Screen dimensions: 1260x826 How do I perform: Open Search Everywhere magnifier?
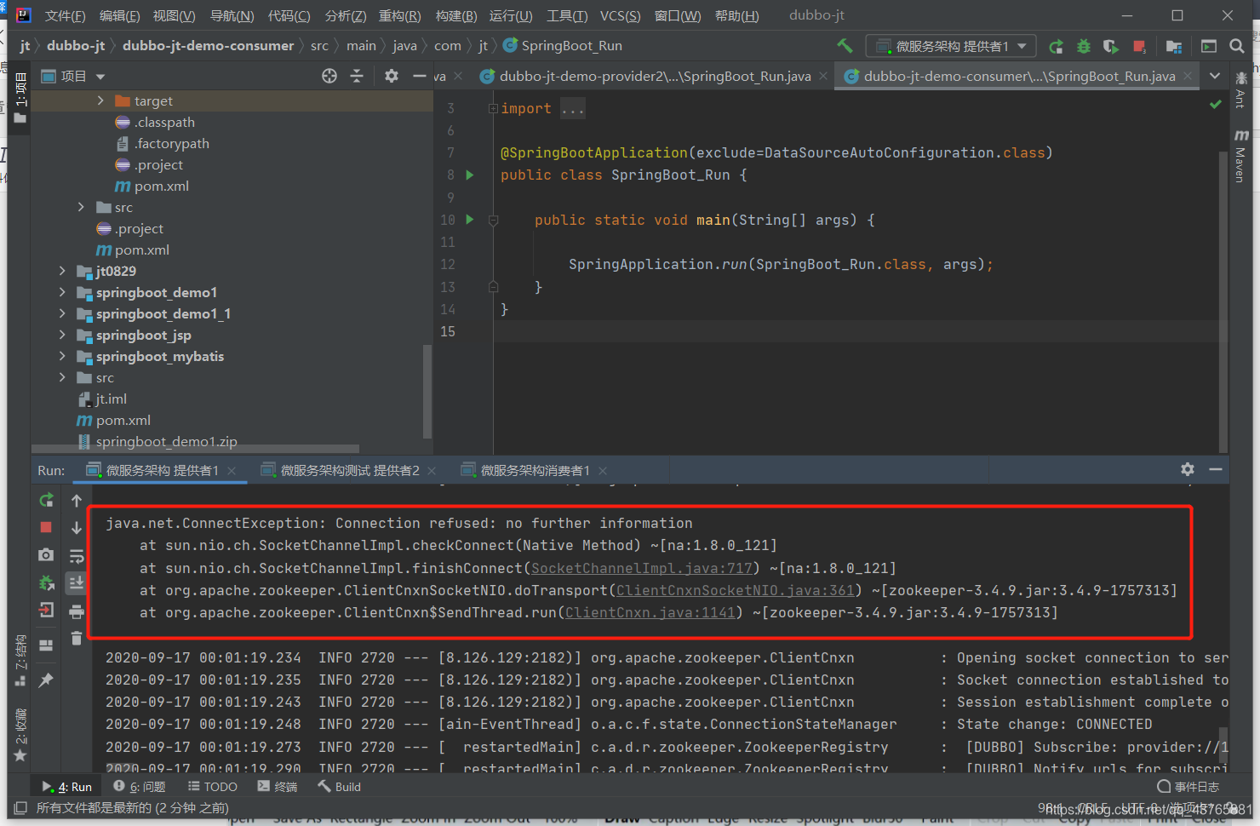pos(1237,46)
